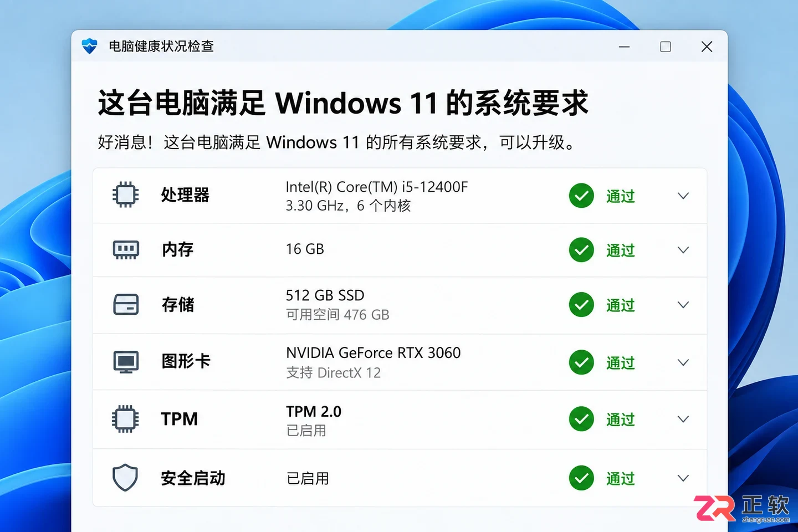Viewport: 798px width, 532px height.
Task: Click the 图形卡 label
Action: coord(186,361)
